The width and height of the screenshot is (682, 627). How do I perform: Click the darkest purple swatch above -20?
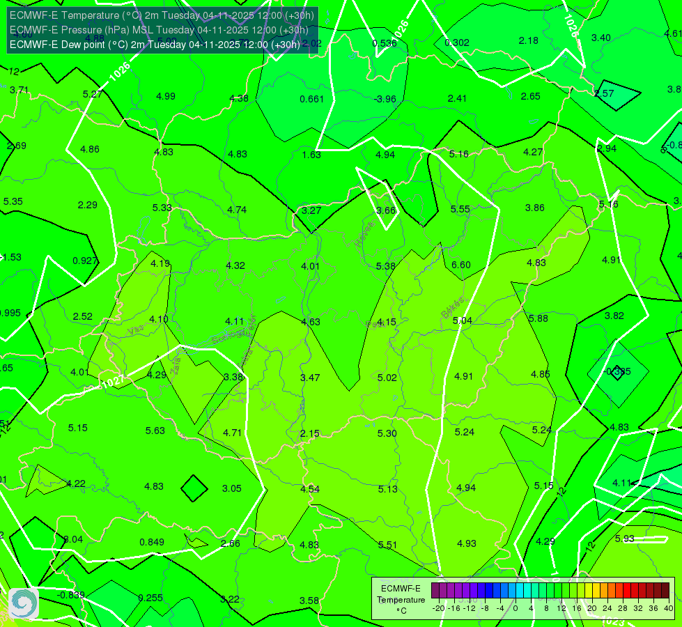click(x=435, y=591)
